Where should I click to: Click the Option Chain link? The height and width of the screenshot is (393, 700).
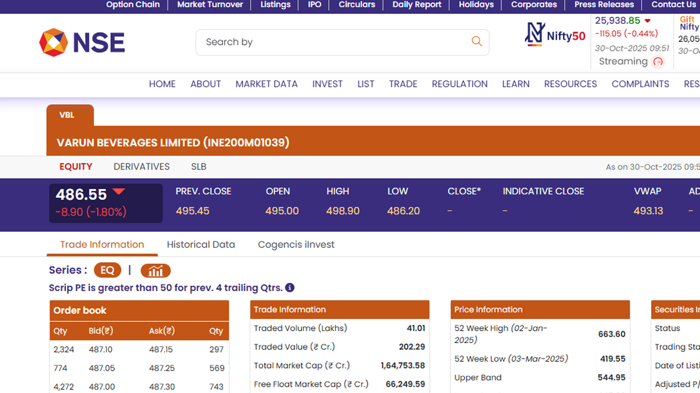(x=133, y=5)
